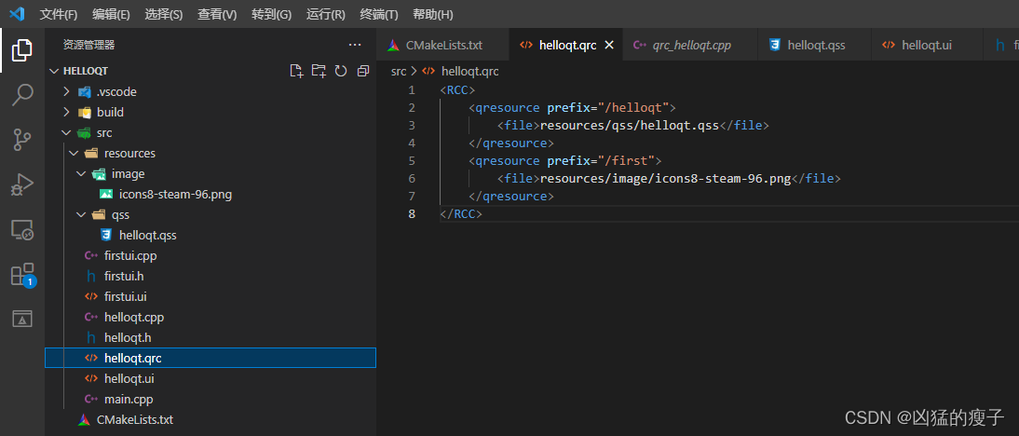
Task: Click the closing </RCC> tag
Action: 461,213
